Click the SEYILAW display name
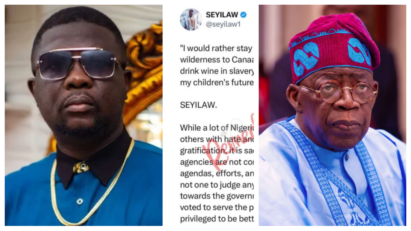Screen dimensions: 411x231 (x=222, y=15)
